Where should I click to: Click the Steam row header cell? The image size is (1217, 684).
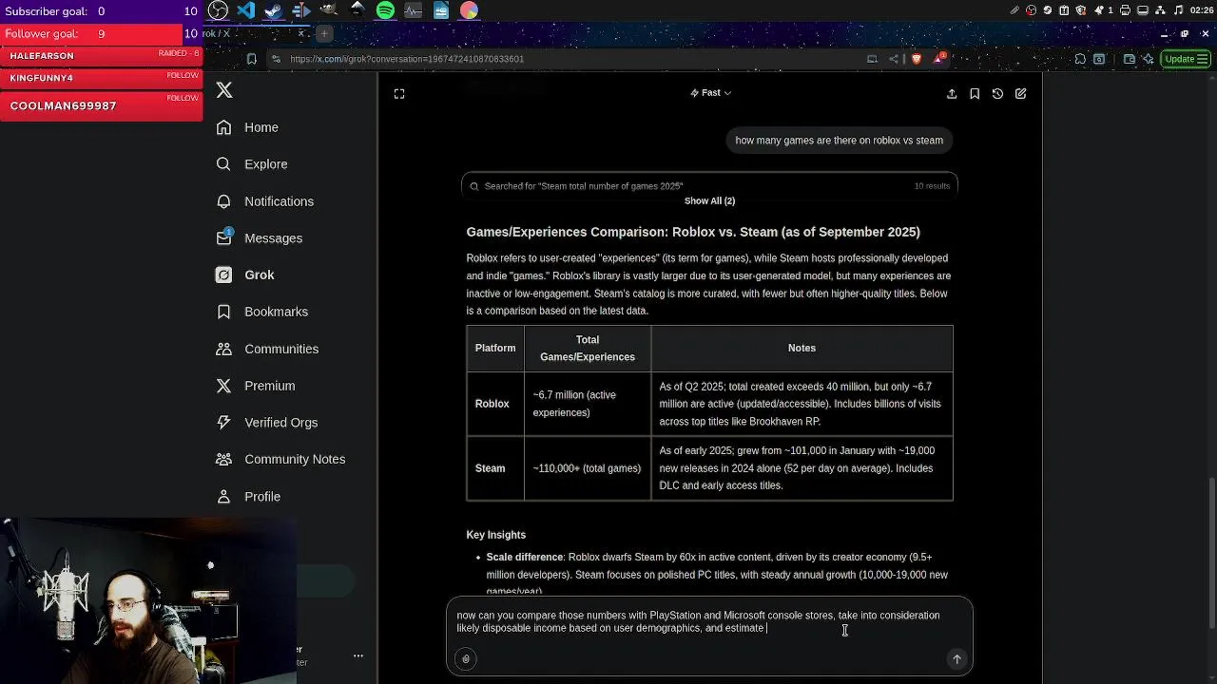tap(495, 468)
